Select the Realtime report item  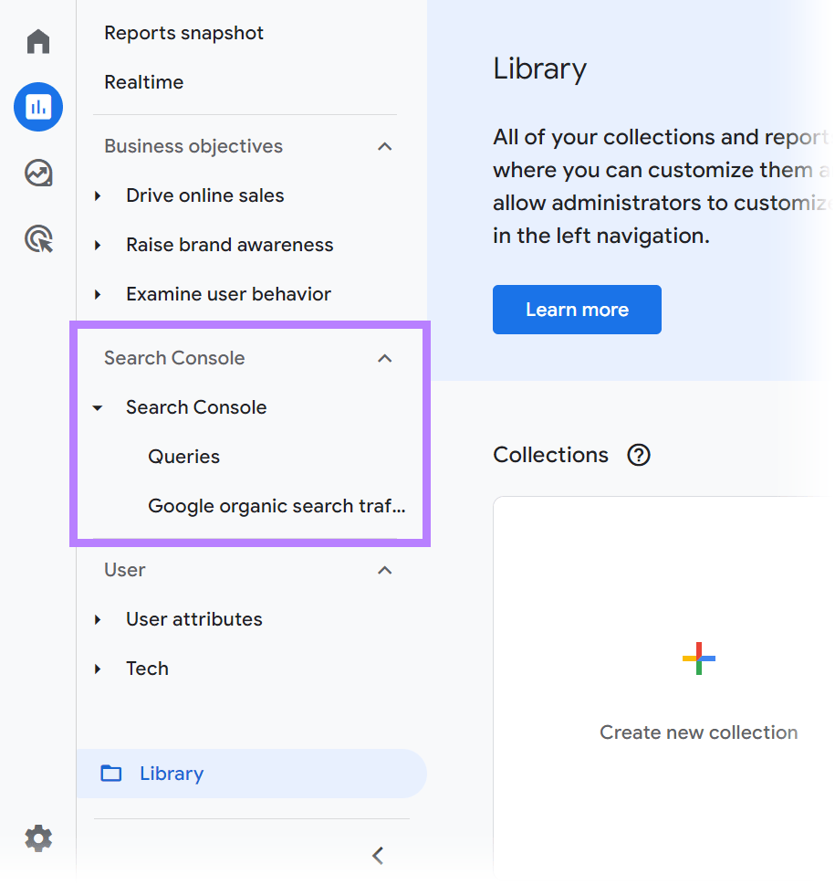click(143, 82)
